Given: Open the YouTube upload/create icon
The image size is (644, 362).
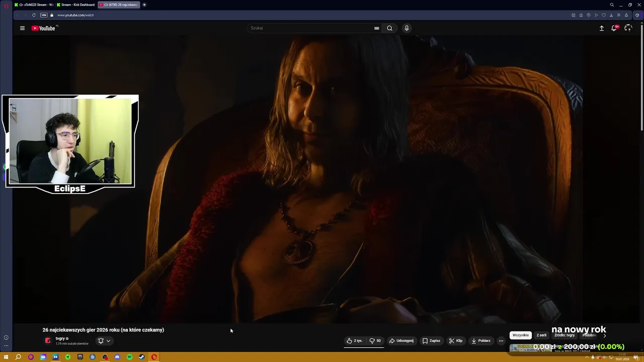Looking at the screenshot, I should coord(601,28).
